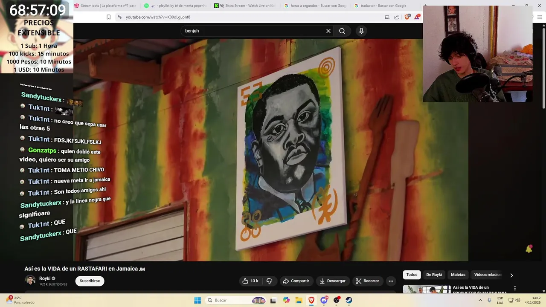Click the URL address bar text

pos(158,17)
